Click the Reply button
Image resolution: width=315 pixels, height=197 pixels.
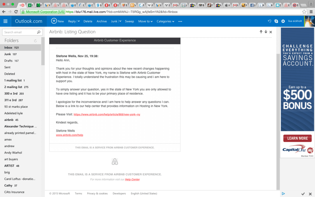tap(72, 21)
